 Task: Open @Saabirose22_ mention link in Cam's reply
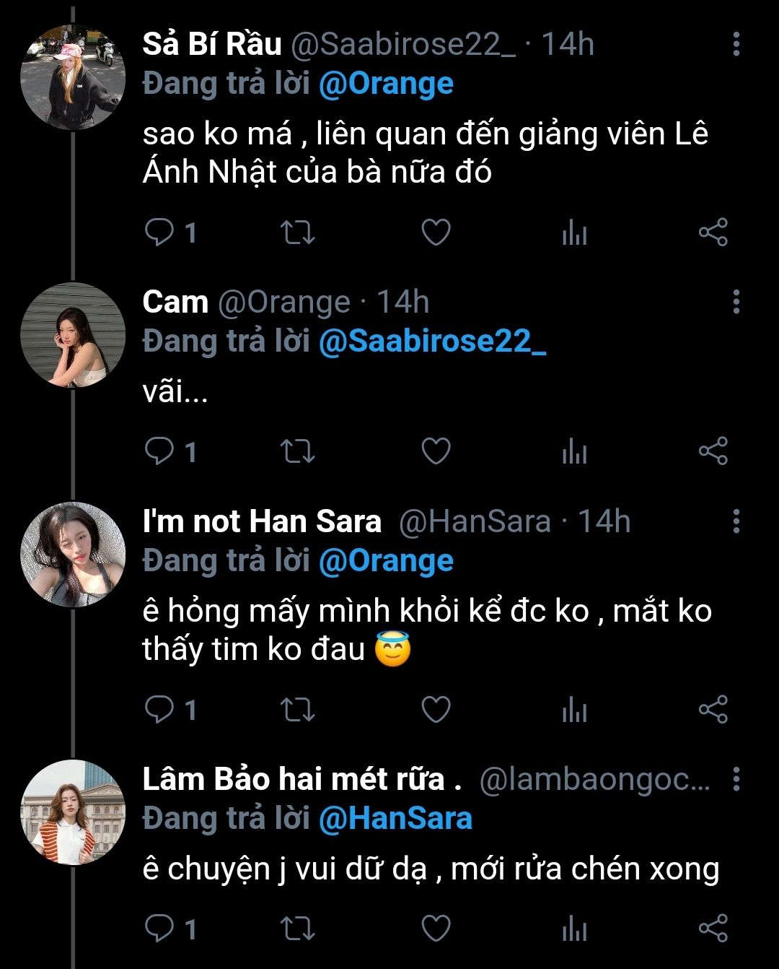432,341
